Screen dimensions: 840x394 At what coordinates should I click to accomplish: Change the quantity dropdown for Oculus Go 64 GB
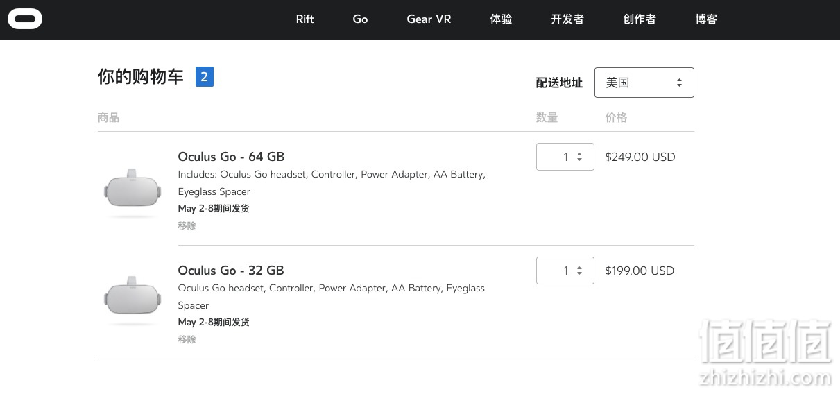pos(565,157)
